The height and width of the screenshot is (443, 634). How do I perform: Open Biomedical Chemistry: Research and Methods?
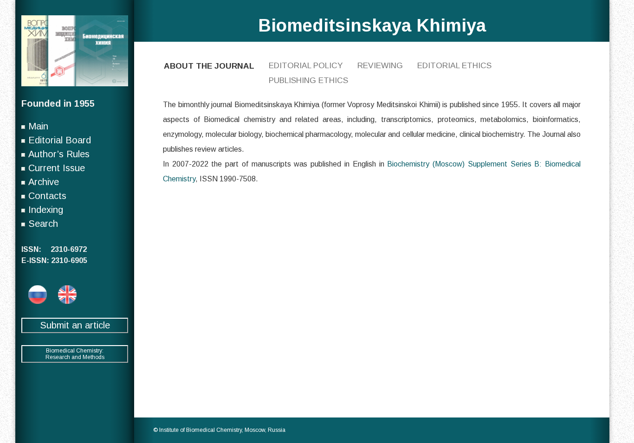click(x=75, y=354)
